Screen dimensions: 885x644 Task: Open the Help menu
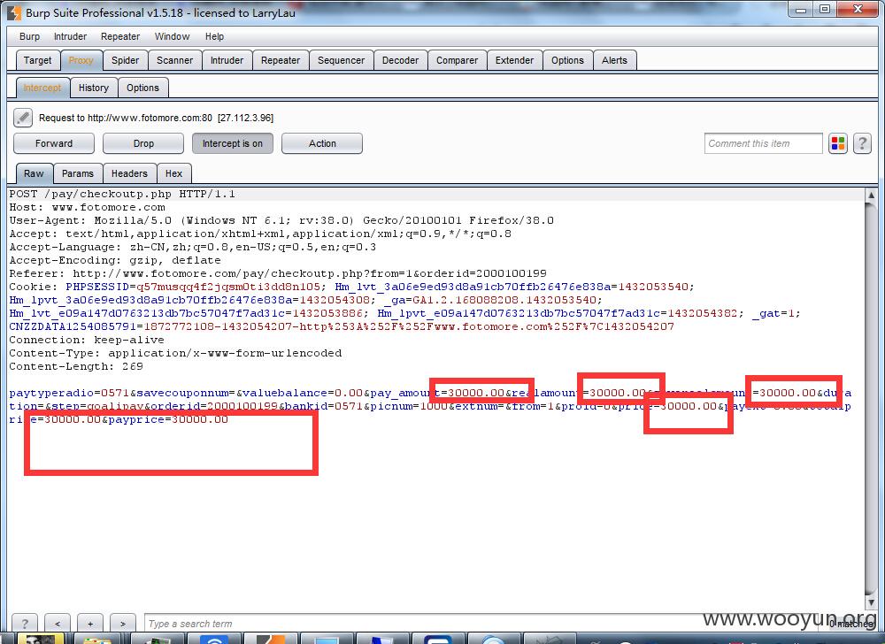[214, 36]
